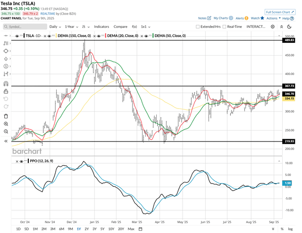Image resolution: width=302 pixels, height=233 pixels.
Task: Focus the Symbol search field
Action: click(25, 26)
